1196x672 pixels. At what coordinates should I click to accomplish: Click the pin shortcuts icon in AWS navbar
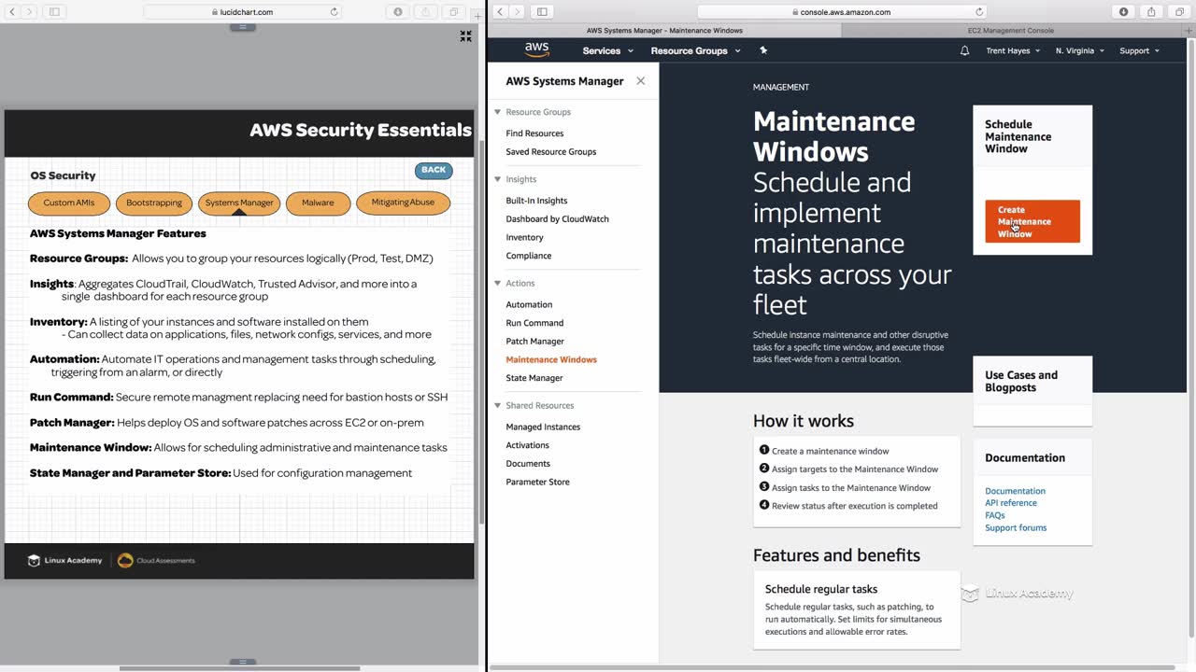[763, 50]
